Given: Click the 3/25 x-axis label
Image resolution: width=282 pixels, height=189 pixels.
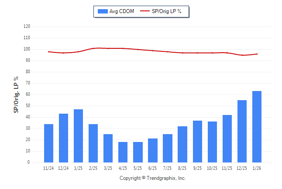Looking at the screenshot, I should tap(108, 168).
